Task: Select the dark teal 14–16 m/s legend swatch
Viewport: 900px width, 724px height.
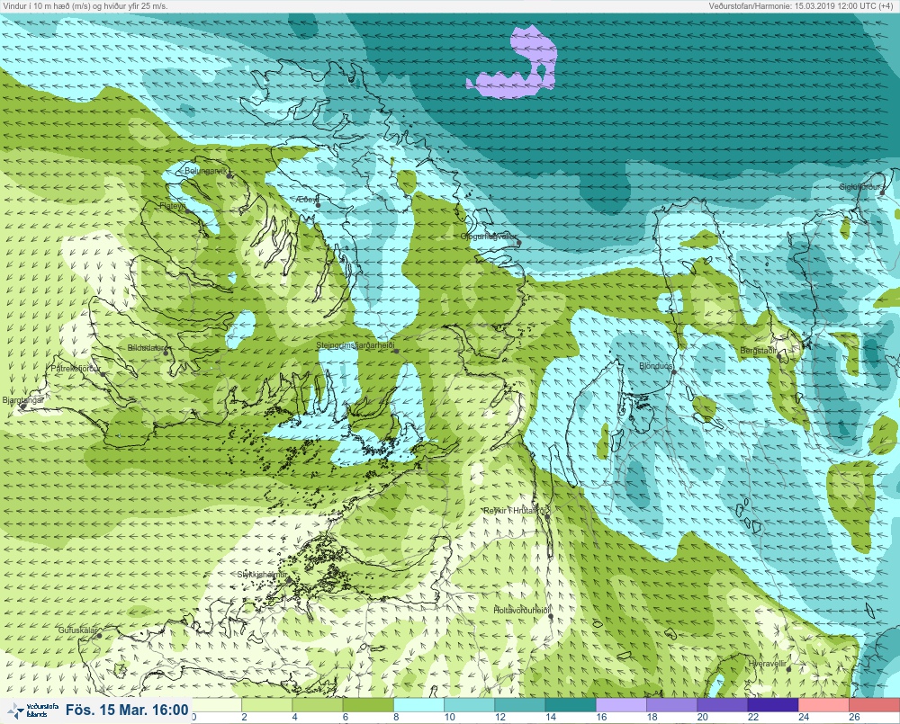Action: [x=571, y=704]
